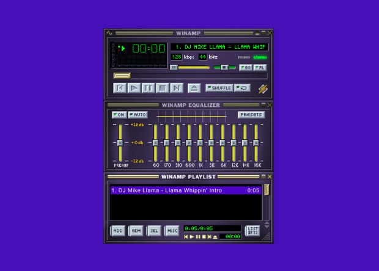Click the 310 Hz band slider handle
379x271 pixels.
pos(178,143)
